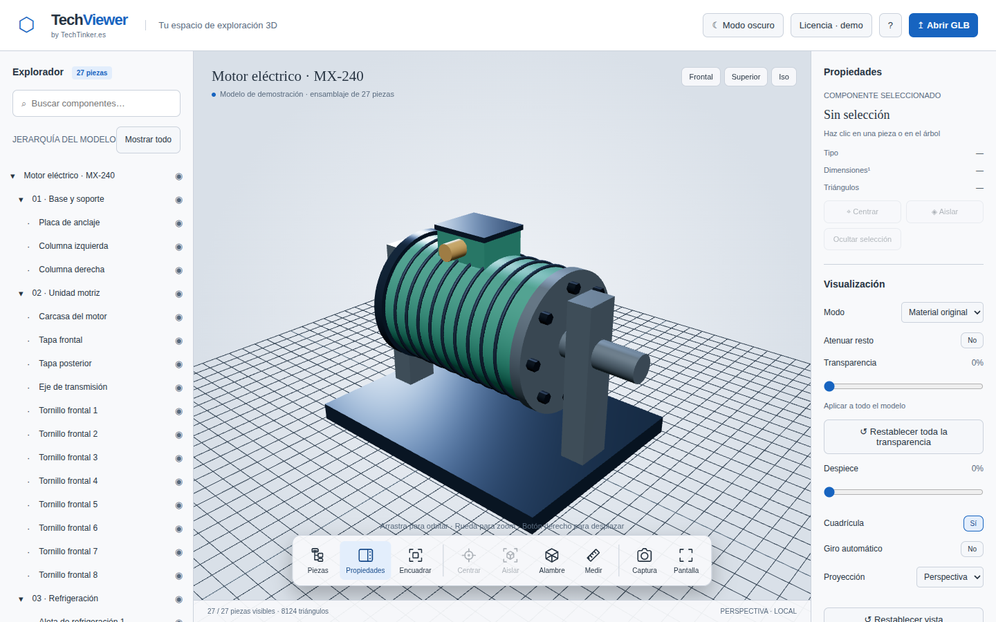Collapse the Motor eléctrico · MX-240 tree root

point(12,176)
